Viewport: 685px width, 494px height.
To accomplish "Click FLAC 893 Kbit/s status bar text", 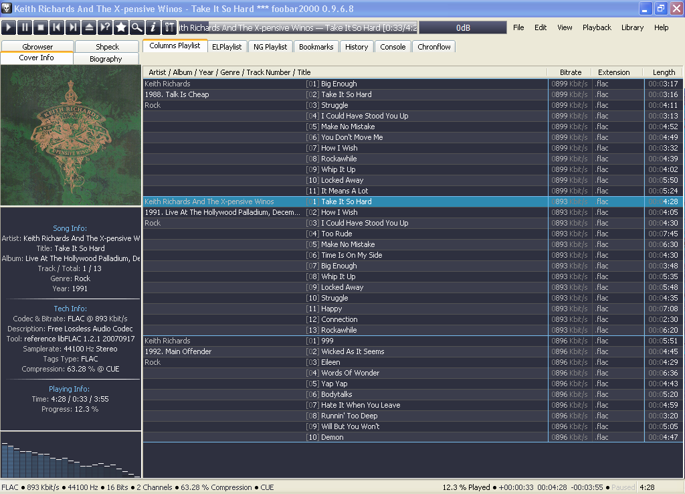I will click(30, 487).
